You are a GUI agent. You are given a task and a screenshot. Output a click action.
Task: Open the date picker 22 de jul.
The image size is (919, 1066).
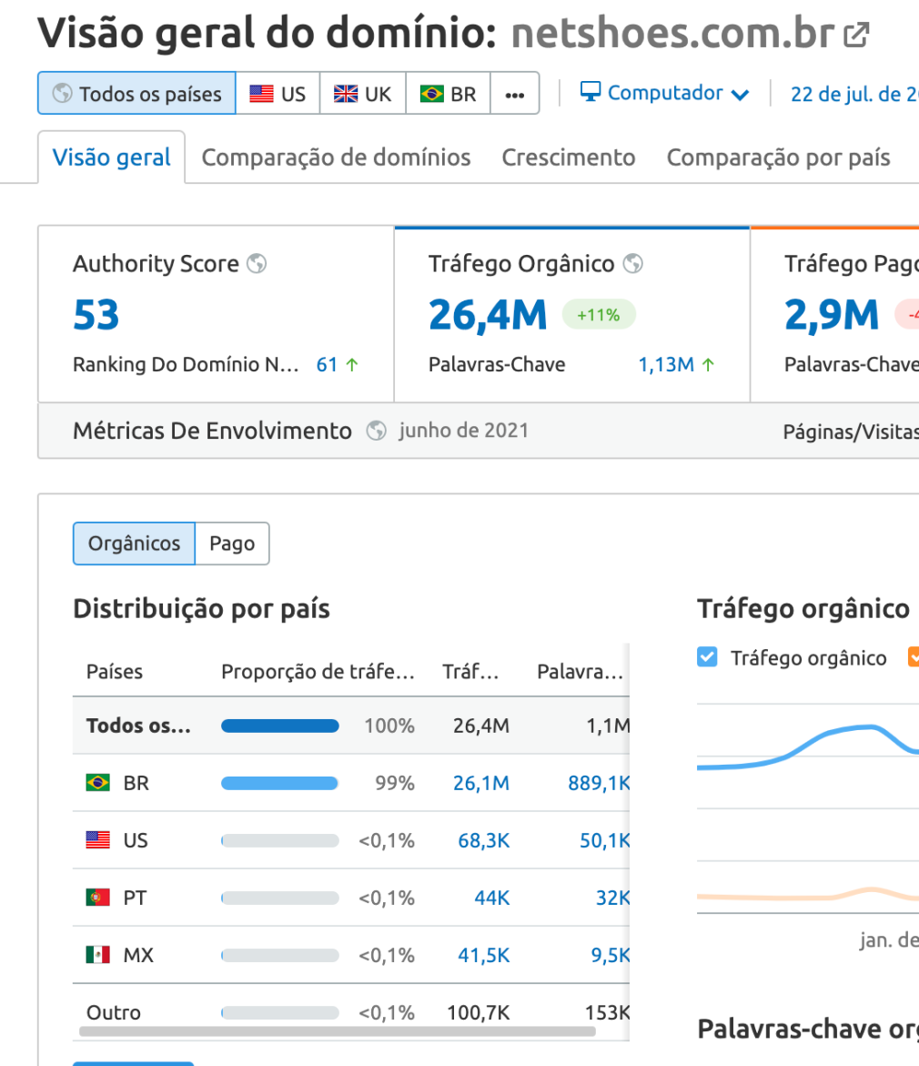tap(854, 94)
